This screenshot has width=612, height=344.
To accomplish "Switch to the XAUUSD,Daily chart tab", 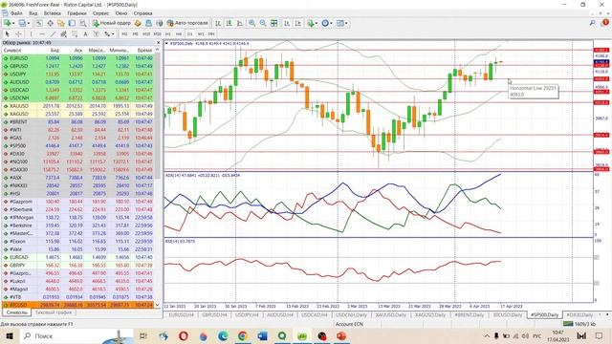I will click(391, 314).
